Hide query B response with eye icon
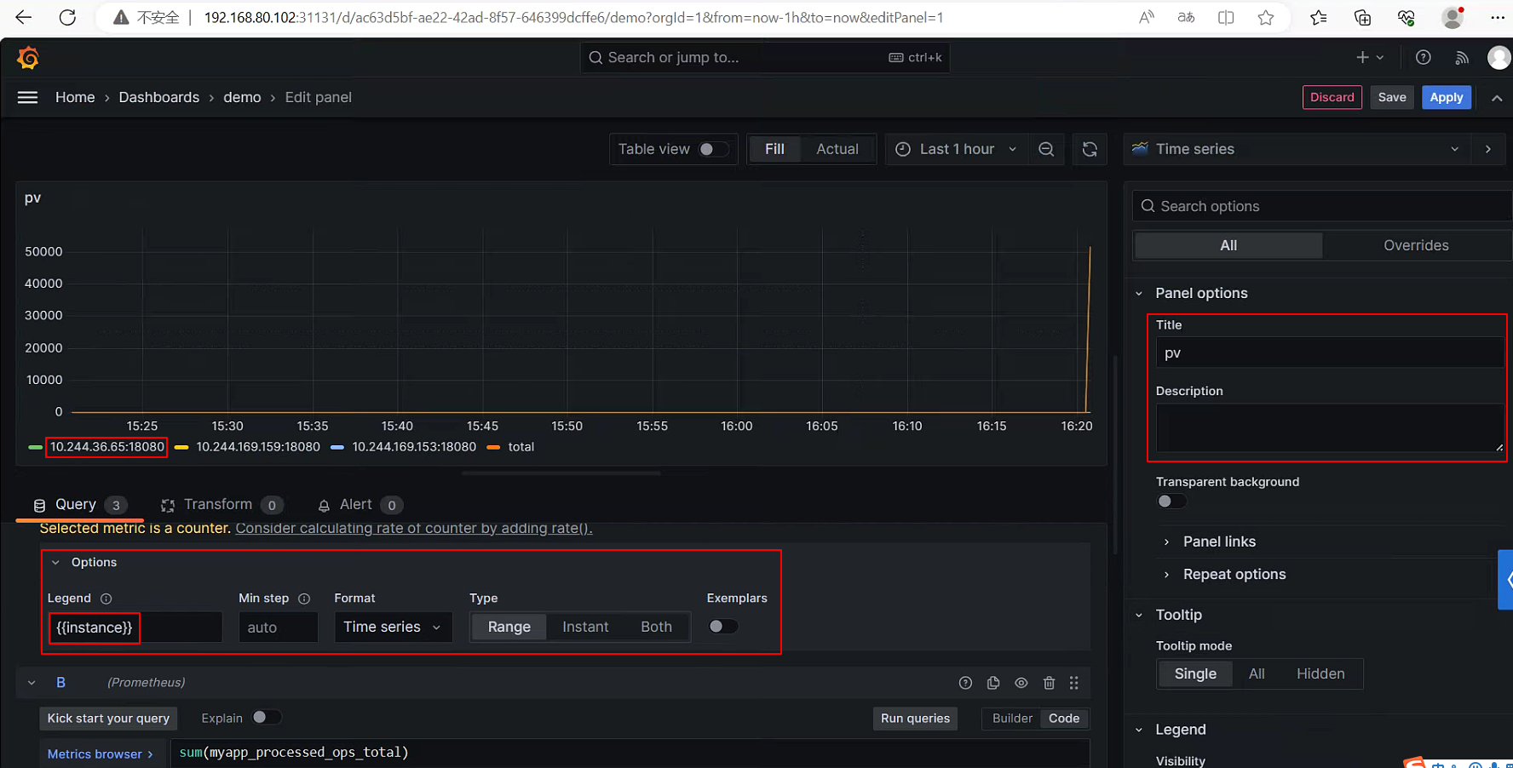Screen dimensions: 1513x768 click(1021, 683)
